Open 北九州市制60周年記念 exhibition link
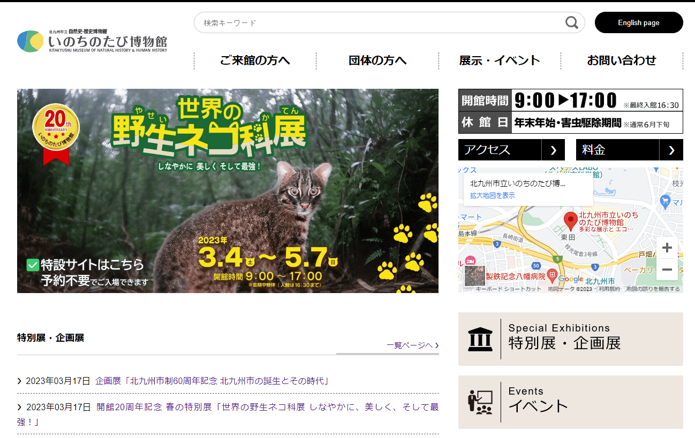This screenshot has height=438, width=695. click(212, 381)
